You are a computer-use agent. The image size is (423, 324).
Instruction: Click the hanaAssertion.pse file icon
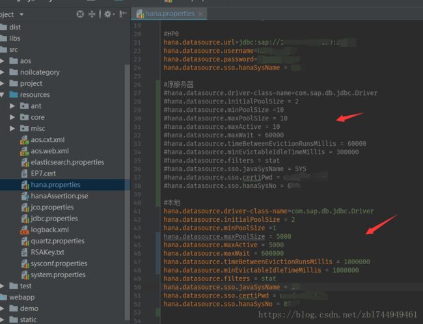[25, 196]
